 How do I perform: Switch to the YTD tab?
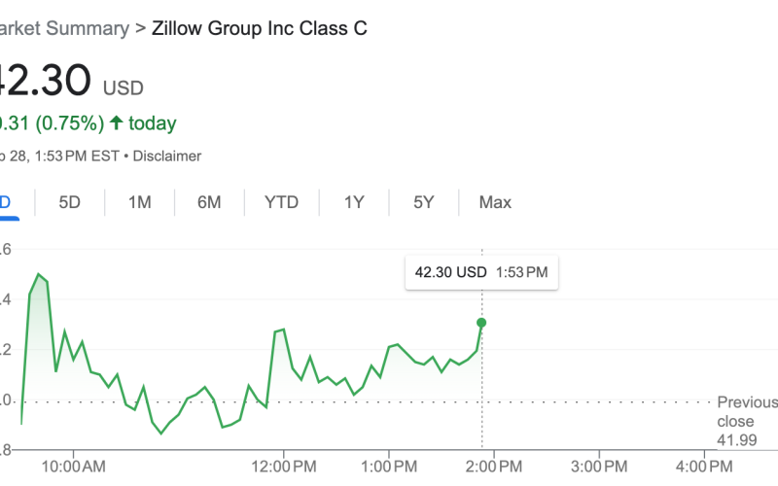coord(282,202)
